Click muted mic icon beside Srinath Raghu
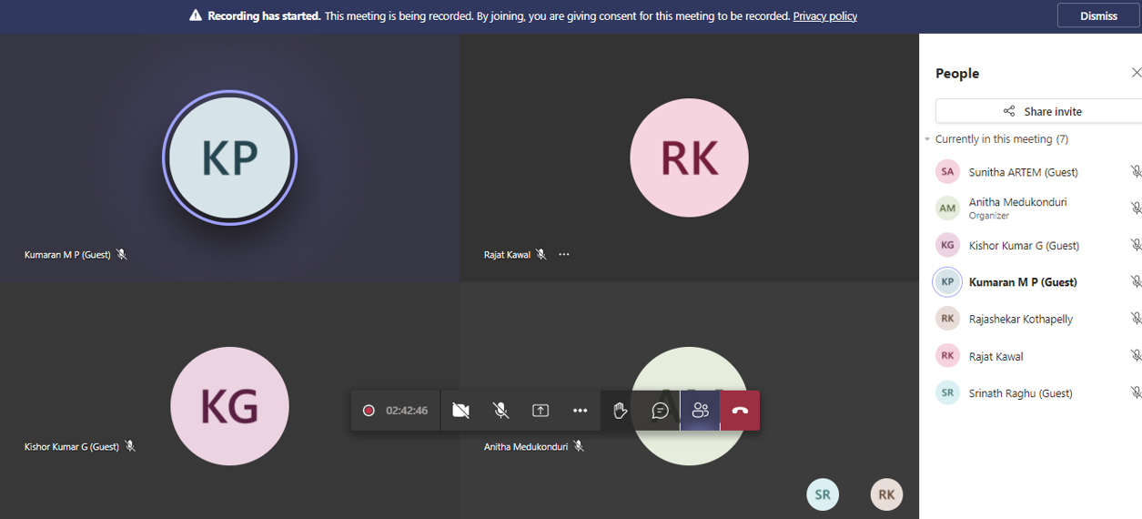This screenshot has width=1142, height=519. click(x=1136, y=393)
